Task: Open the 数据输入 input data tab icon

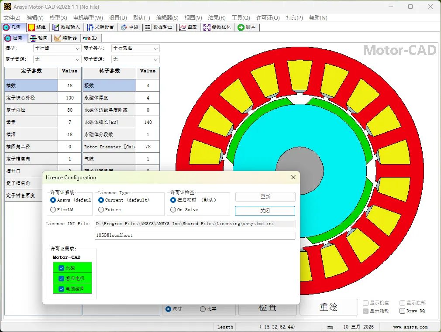Action: (x=56, y=27)
